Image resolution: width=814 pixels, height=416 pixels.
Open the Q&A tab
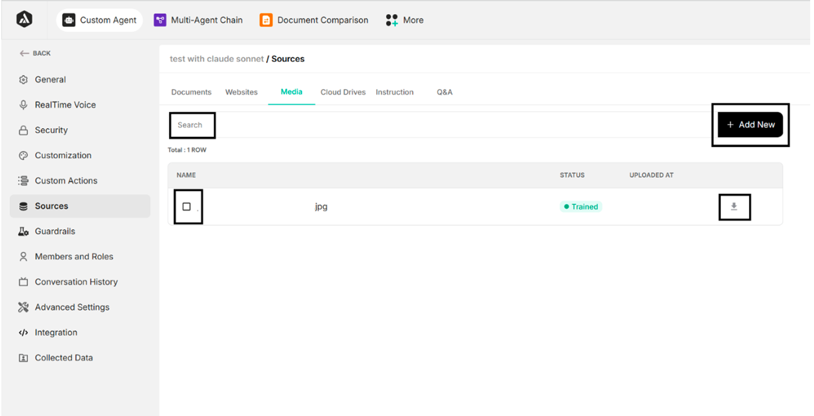tap(444, 92)
